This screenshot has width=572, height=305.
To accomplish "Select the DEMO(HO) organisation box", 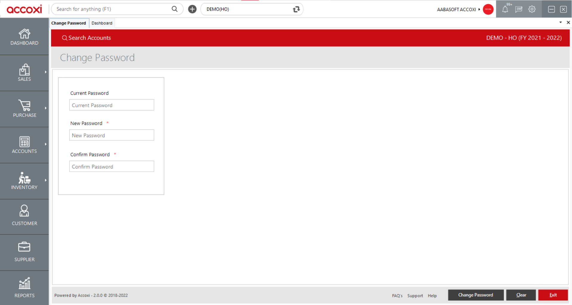I will point(252,9).
